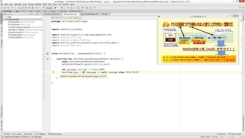Click tool window toggle icon at bottom-left
This screenshot has width=245, height=138.
click(x=2, y=136)
